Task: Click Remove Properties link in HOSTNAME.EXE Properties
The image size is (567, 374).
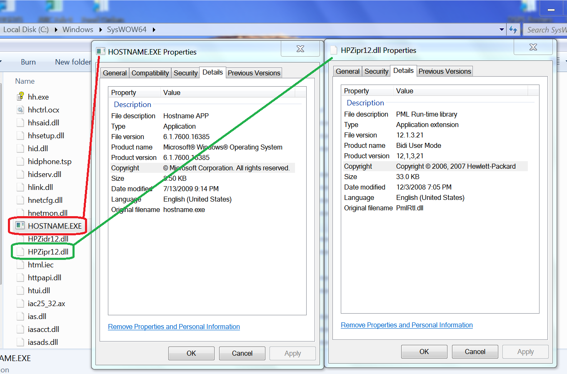Action: pos(174,327)
